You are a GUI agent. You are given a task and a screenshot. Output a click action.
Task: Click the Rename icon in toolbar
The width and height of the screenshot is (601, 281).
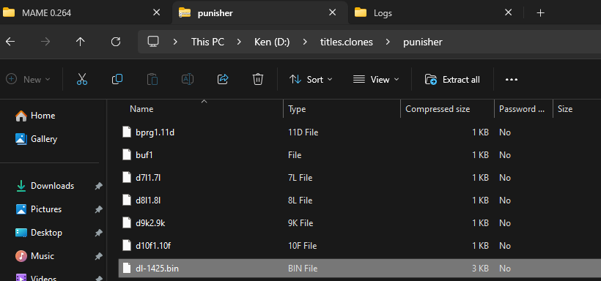(188, 79)
